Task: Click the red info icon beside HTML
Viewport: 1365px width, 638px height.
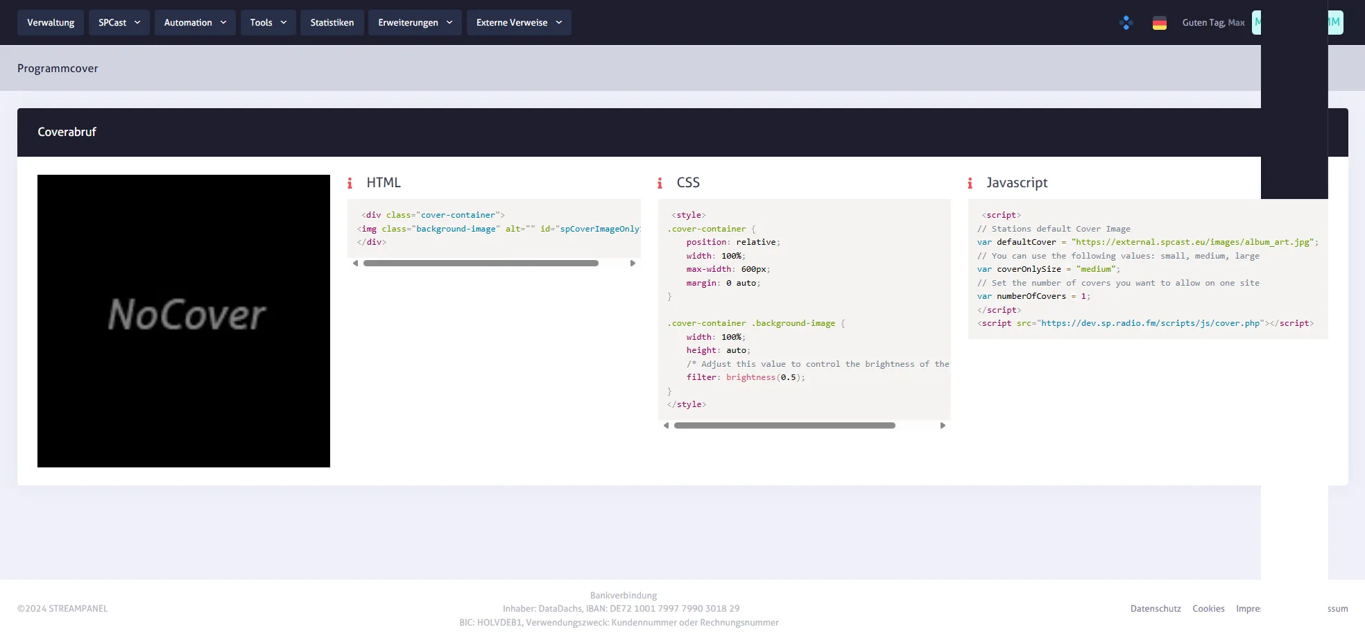Action: point(350,183)
